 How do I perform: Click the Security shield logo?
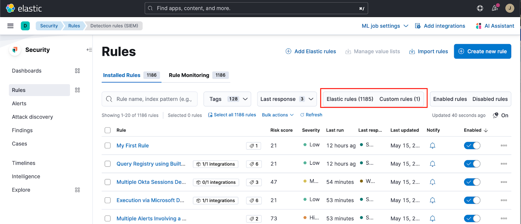pos(15,50)
